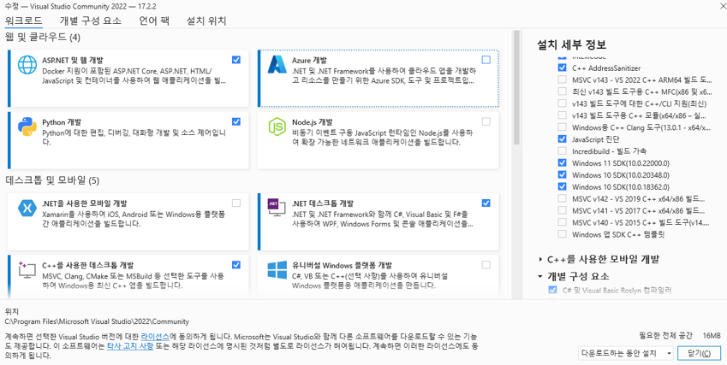Switch to the 워크로드 tab
The width and height of the screenshot is (727, 365).
(24, 21)
